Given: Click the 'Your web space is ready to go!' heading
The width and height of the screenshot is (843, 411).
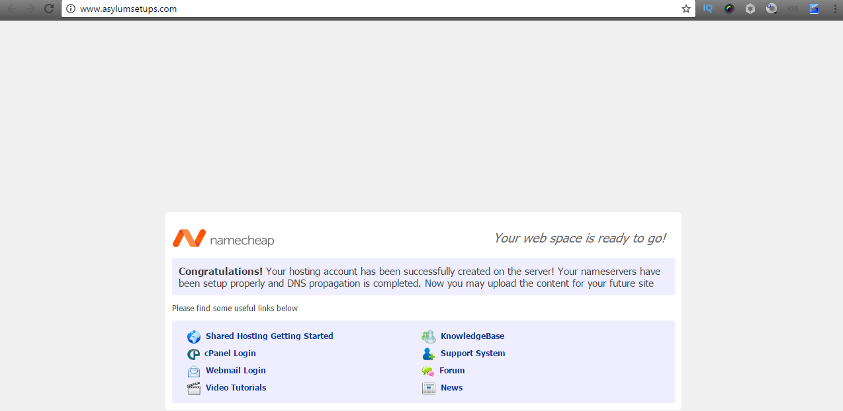Looking at the screenshot, I should point(580,239).
